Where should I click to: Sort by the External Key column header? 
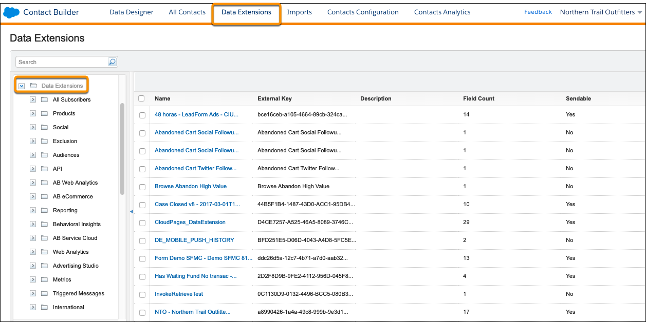[274, 98]
